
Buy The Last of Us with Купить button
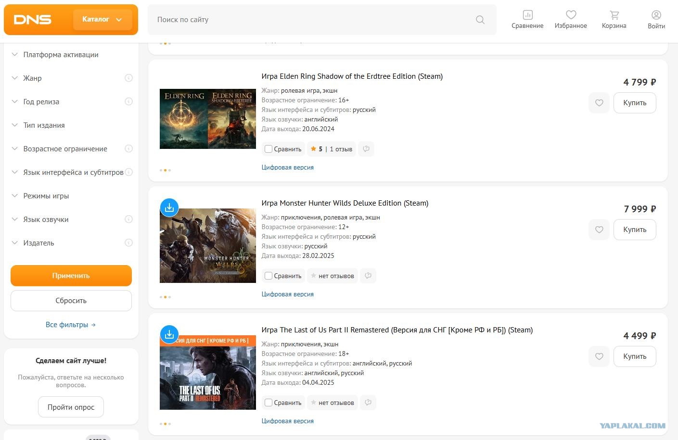(x=635, y=356)
